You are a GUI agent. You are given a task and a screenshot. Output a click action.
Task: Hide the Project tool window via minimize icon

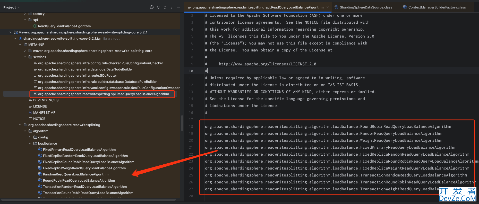pyautogui.click(x=178, y=7)
